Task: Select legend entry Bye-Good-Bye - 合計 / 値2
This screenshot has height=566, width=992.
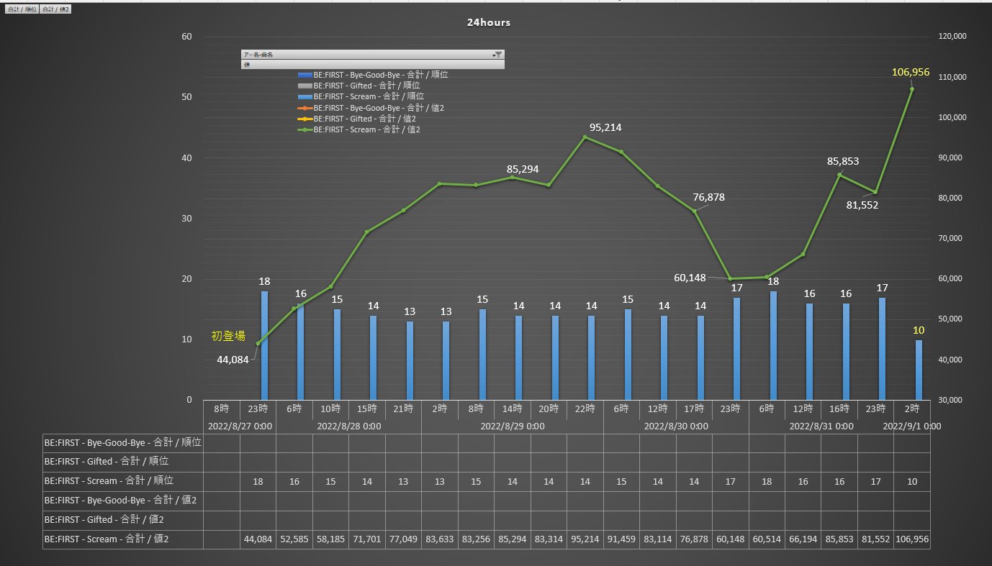Action: 370,108
